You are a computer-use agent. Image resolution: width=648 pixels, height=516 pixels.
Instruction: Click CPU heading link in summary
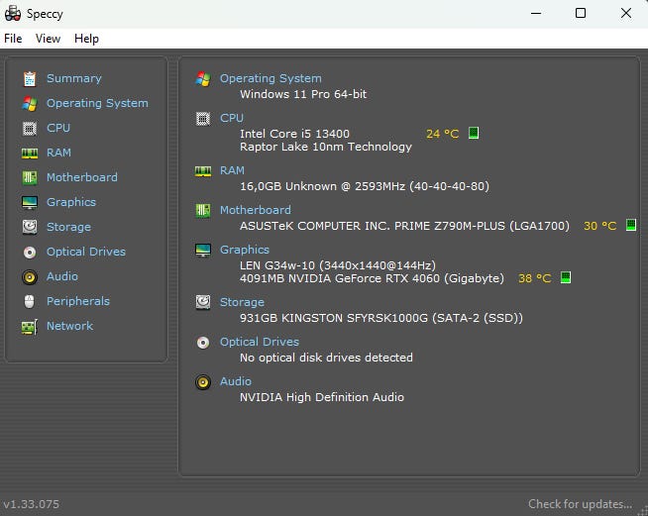pos(232,118)
